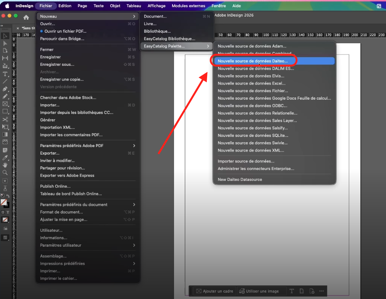This screenshot has height=299, width=386.
Task: Expand Paramètres prédéfinis Adobe PDF submenu
Action: pos(88,146)
